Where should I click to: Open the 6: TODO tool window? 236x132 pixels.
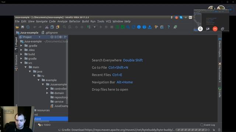coord(44,125)
